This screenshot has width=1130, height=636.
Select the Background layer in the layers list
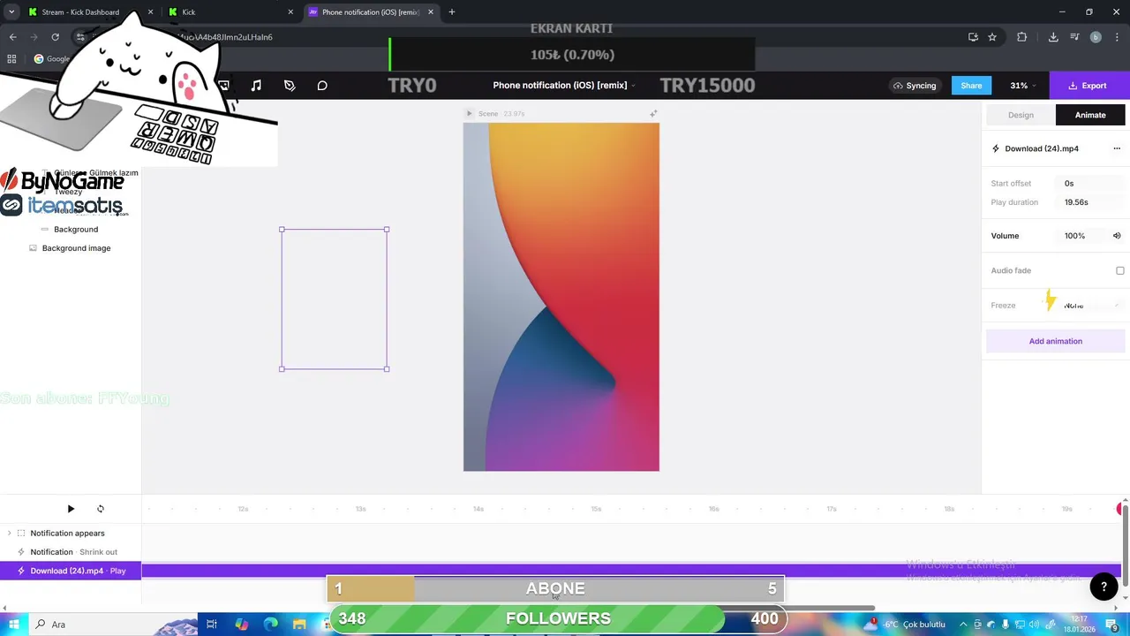[x=76, y=230]
